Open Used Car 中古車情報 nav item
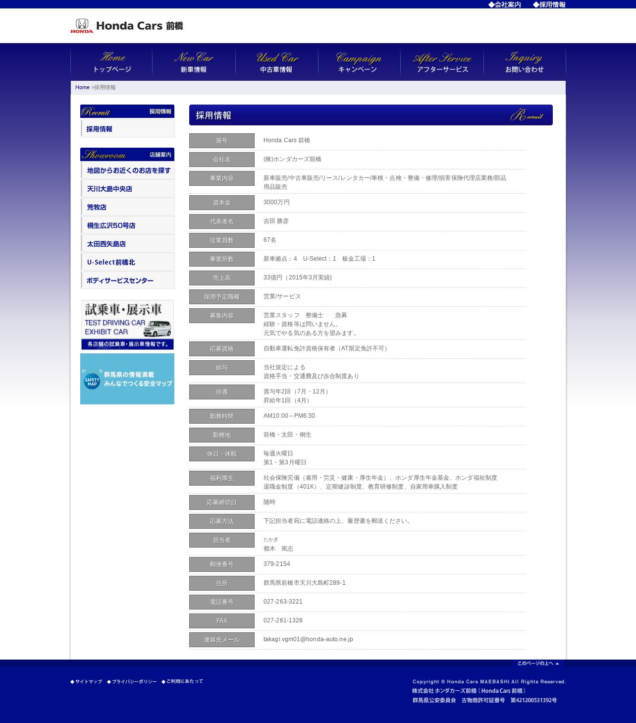 tap(276, 62)
